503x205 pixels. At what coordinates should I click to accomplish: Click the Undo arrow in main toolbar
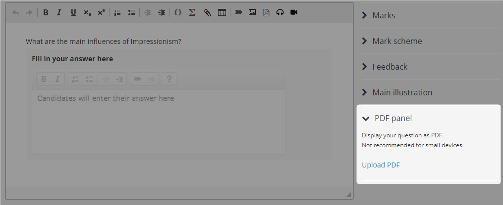point(15,12)
